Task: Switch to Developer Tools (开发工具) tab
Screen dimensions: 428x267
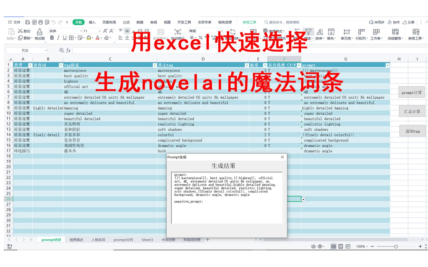Action: point(184,22)
